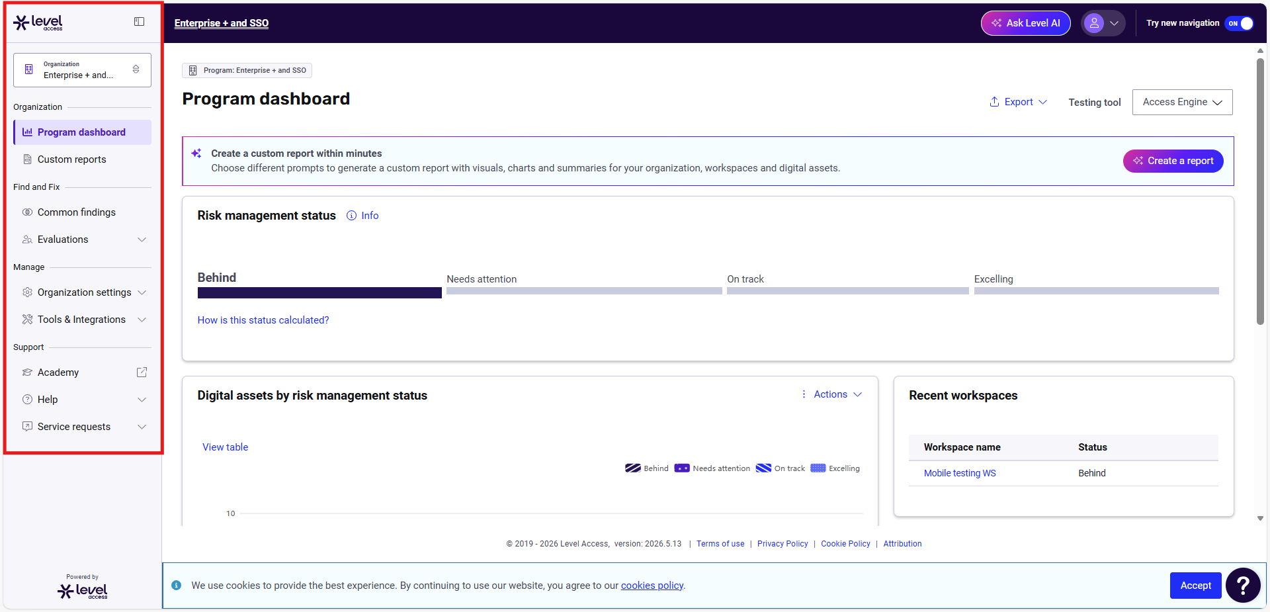Open the Actions dropdown for digital assets
This screenshot has width=1270, height=612.
(831, 394)
